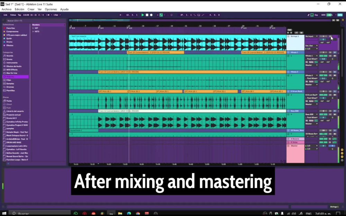Open the Instruments category

click(12, 63)
